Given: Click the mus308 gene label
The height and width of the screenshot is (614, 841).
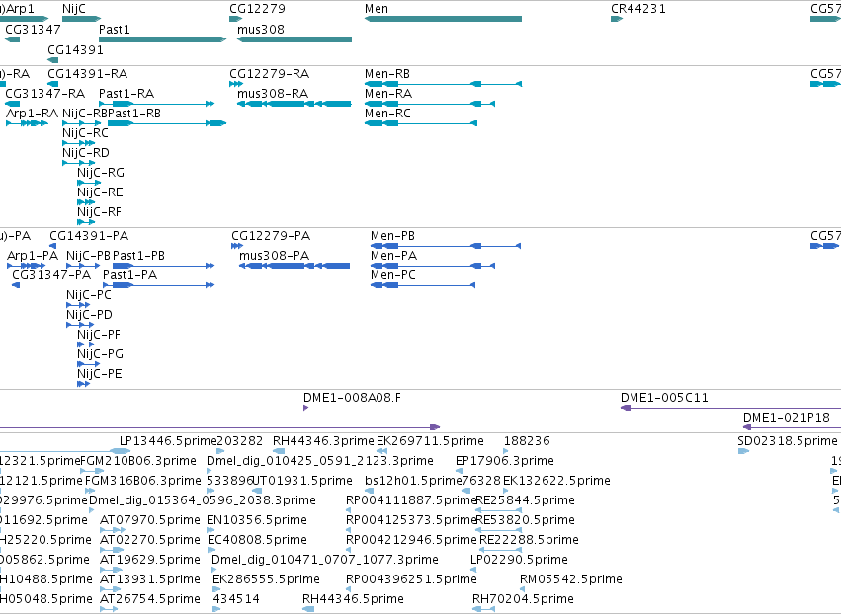Looking at the screenshot, I should tap(261, 29).
